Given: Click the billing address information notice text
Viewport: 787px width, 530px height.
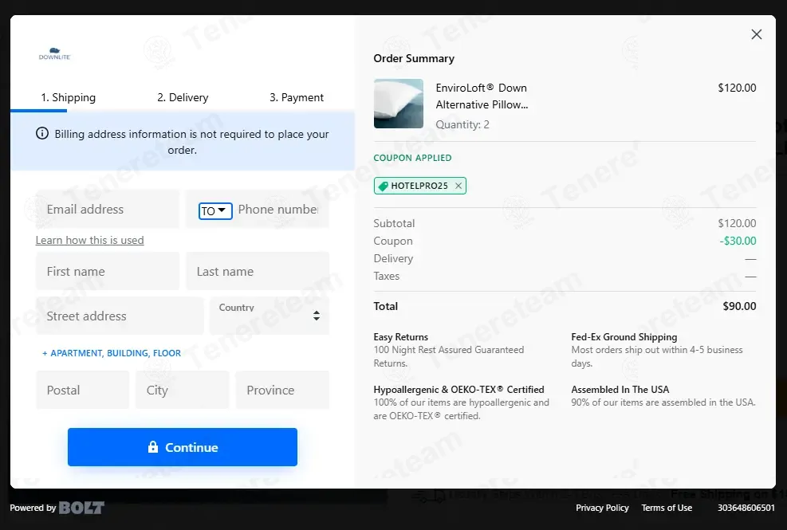Looking at the screenshot, I should (191, 142).
